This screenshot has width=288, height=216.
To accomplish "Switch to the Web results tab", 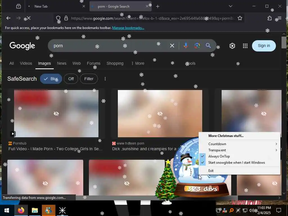I will point(76,63).
